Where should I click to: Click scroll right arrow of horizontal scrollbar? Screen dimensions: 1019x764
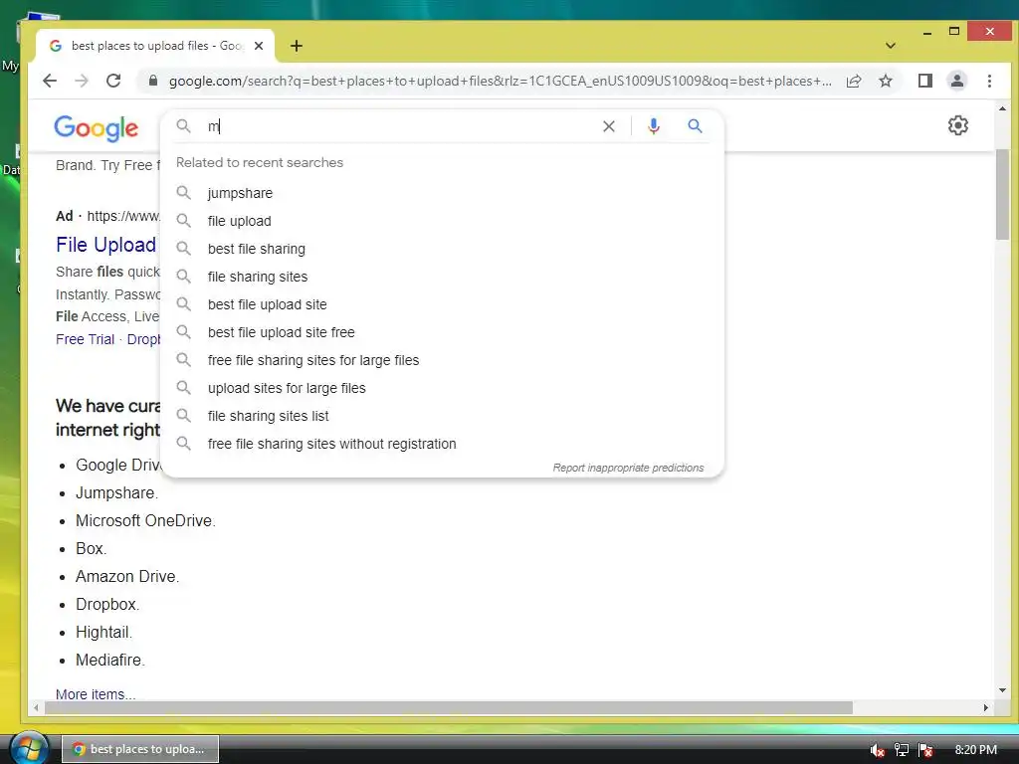click(x=986, y=707)
